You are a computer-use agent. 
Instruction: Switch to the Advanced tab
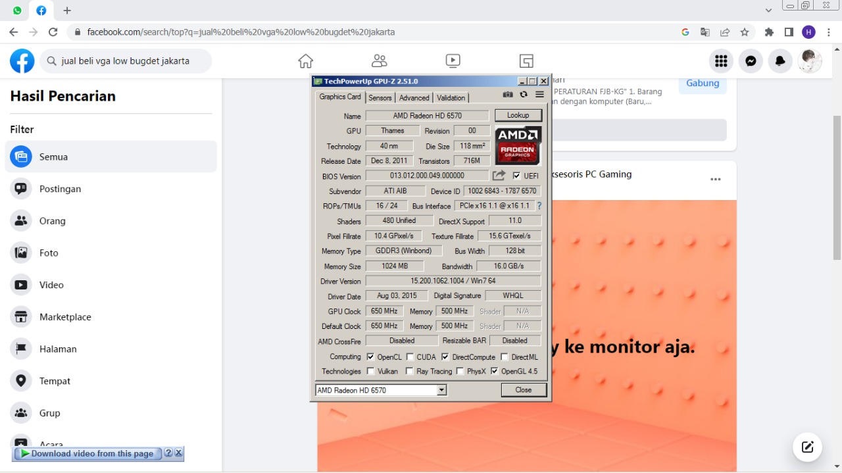pyautogui.click(x=414, y=97)
